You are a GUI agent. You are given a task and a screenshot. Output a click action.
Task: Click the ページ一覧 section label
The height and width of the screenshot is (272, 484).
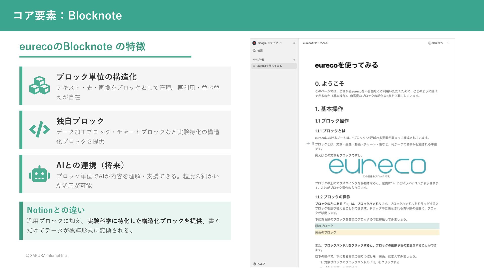click(x=258, y=60)
